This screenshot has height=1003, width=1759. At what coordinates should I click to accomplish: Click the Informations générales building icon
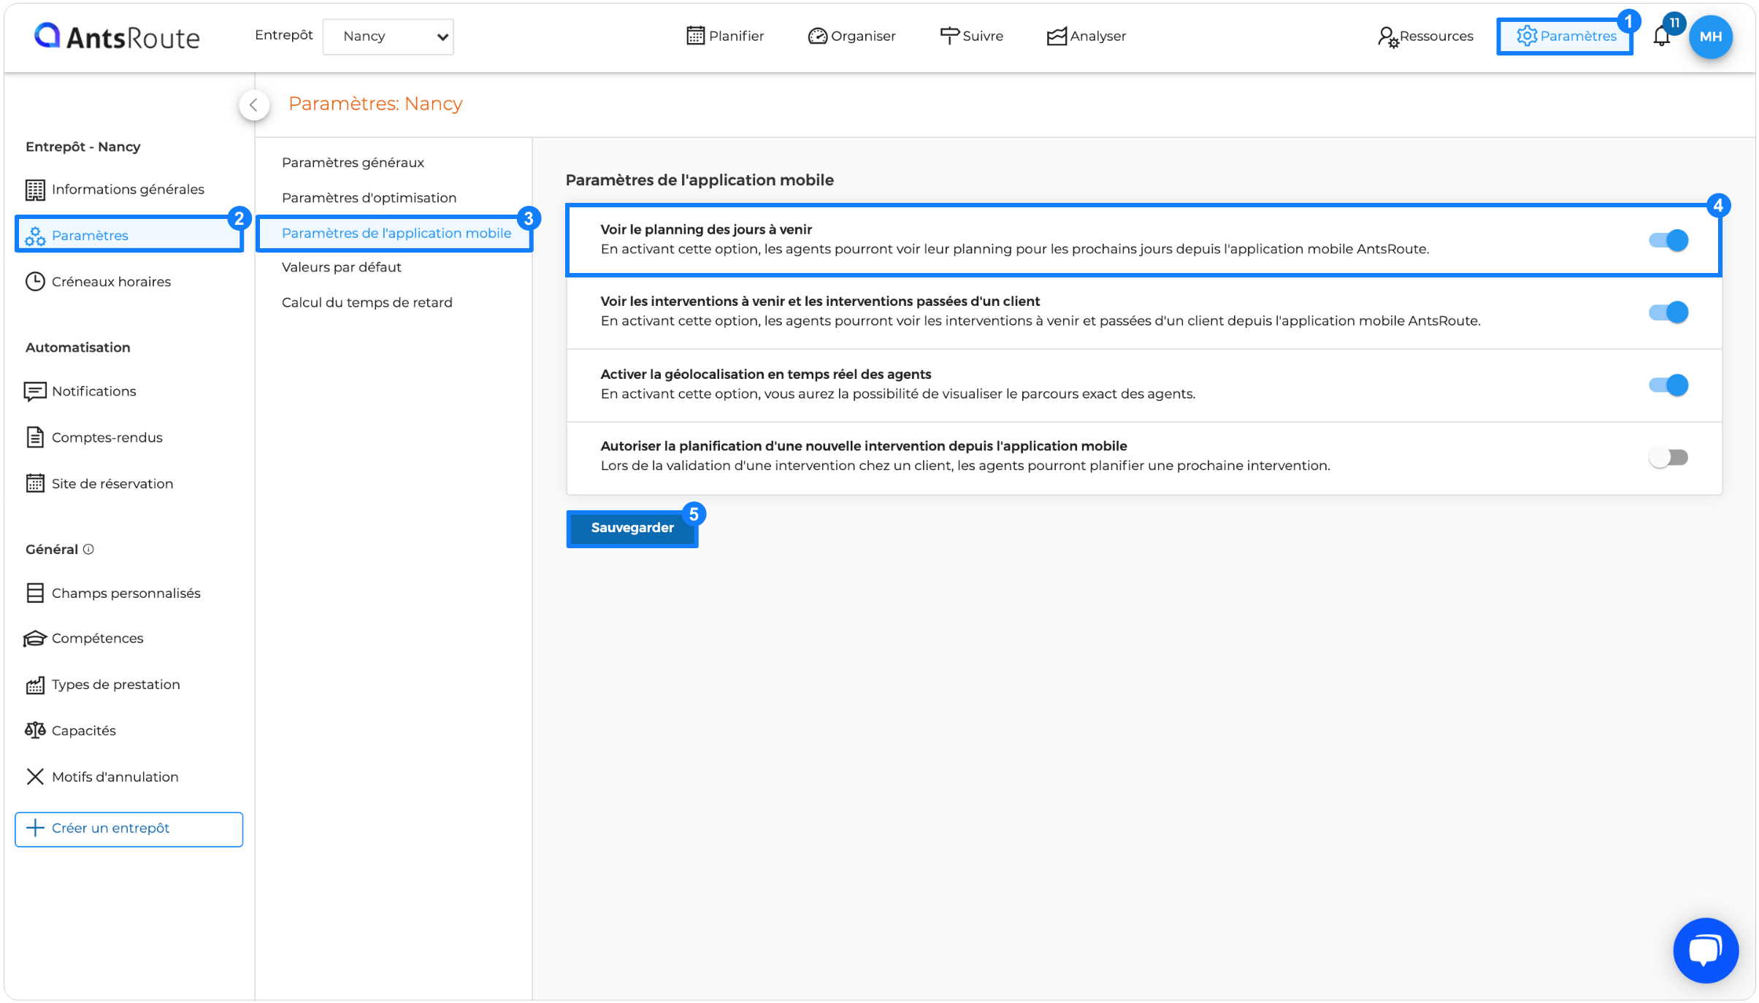pos(35,190)
